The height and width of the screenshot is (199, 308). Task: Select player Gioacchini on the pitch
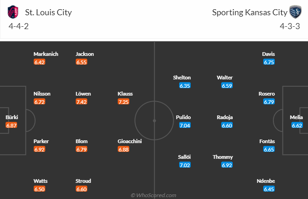tap(130, 141)
